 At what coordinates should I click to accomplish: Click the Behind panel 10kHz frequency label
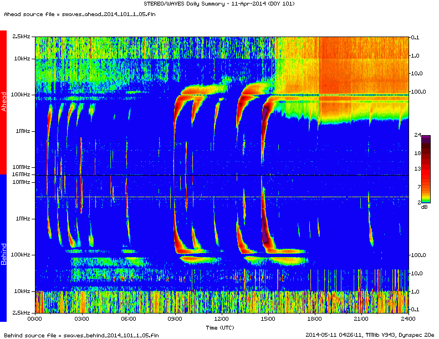(x=22, y=291)
